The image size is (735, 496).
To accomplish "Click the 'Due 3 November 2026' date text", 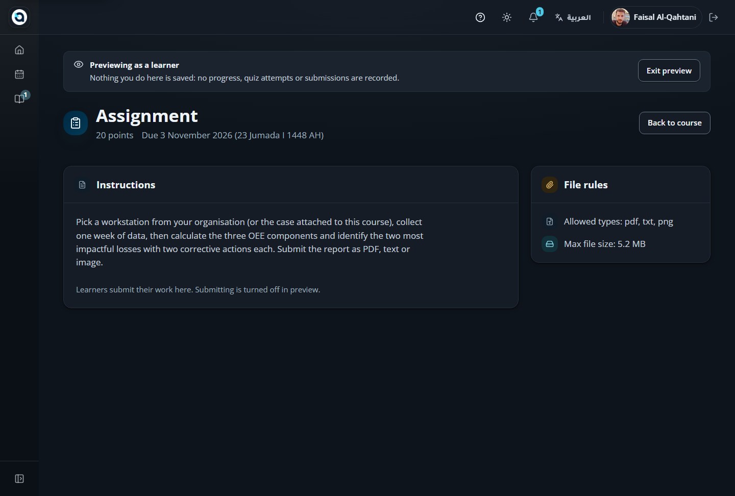I will tap(233, 135).
